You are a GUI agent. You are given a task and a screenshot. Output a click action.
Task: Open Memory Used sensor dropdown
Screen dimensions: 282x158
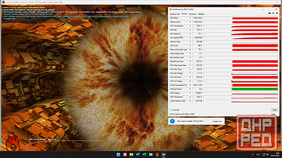190,42
